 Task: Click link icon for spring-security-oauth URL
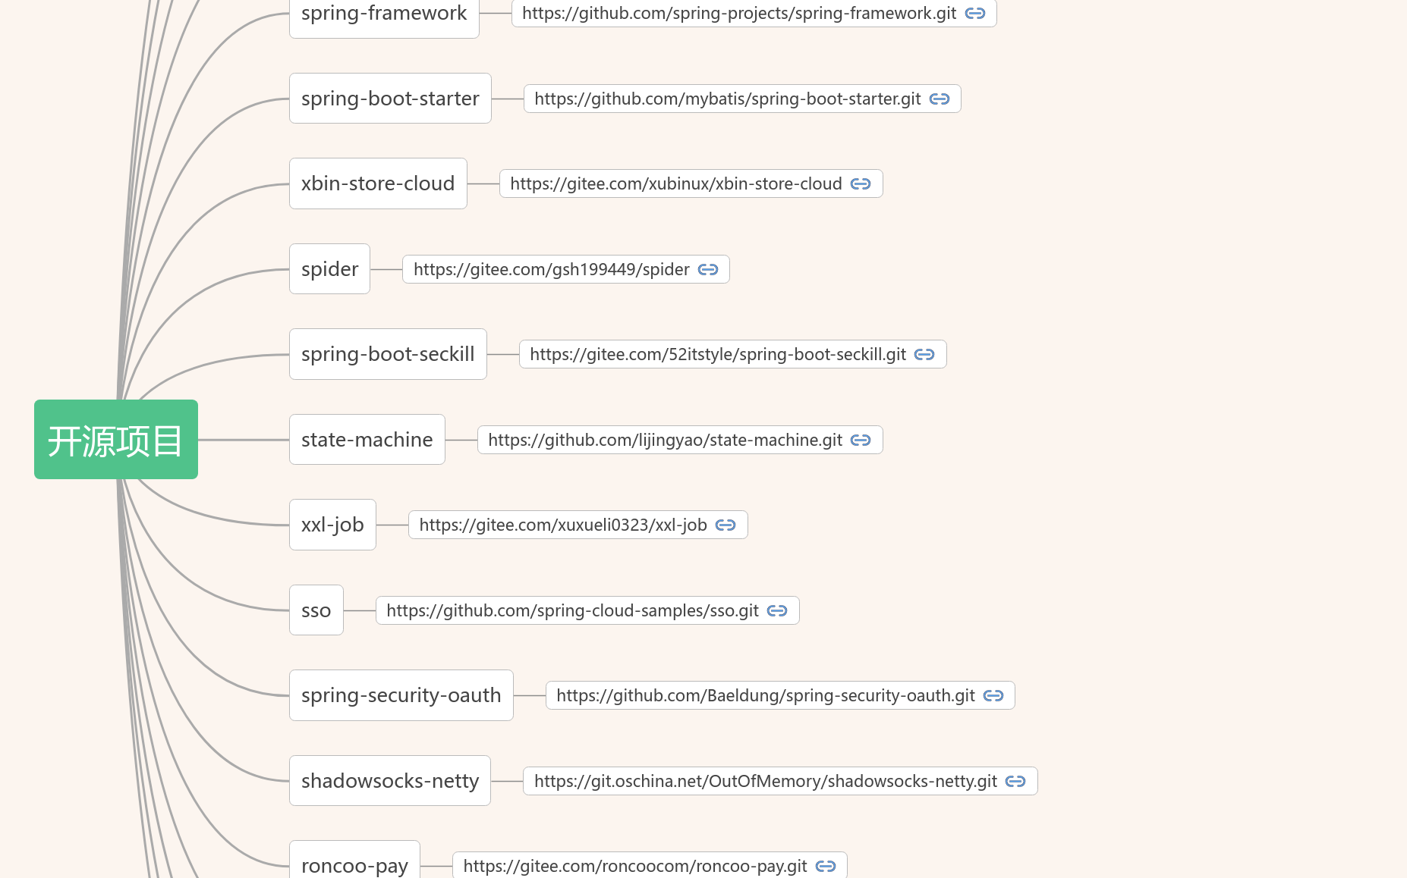pyautogui.click(x=993, y=696)
